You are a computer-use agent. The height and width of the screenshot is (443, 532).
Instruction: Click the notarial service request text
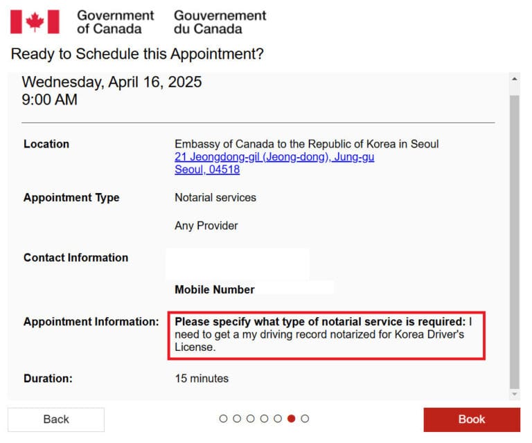click(x=326, y=335)
